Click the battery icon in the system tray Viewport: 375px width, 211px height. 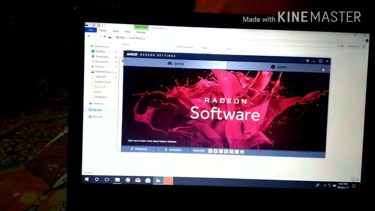[x=334, y=186]
